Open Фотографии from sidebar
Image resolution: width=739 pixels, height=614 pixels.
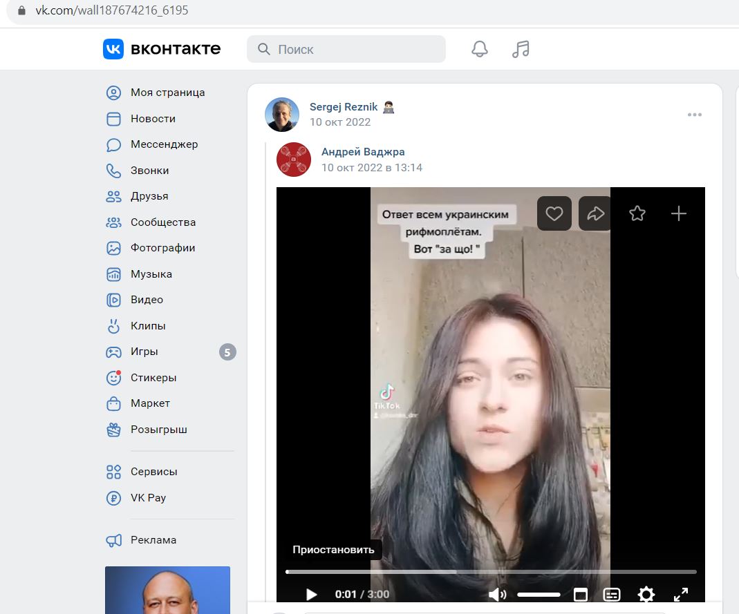coord(163,248)
